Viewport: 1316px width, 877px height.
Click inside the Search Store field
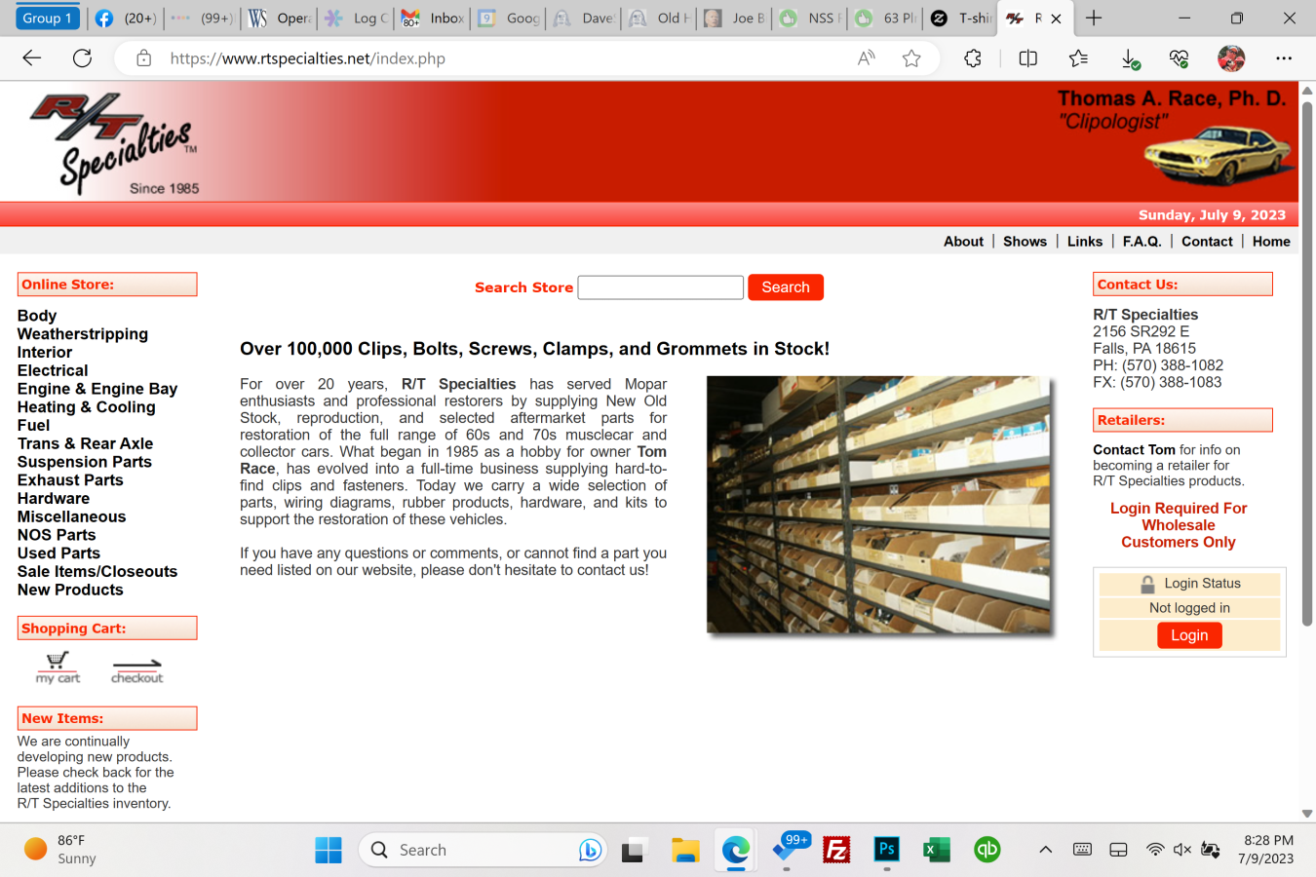661,287
